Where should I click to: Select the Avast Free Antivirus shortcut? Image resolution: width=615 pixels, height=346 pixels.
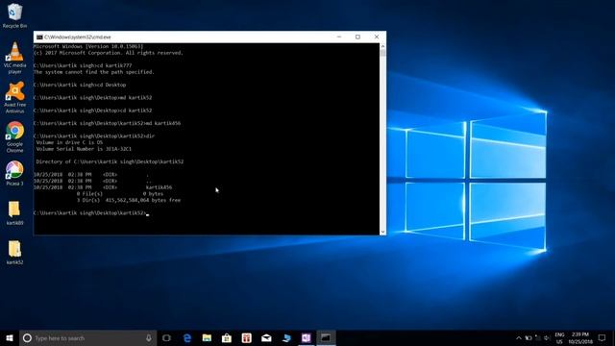click(15, 98)
